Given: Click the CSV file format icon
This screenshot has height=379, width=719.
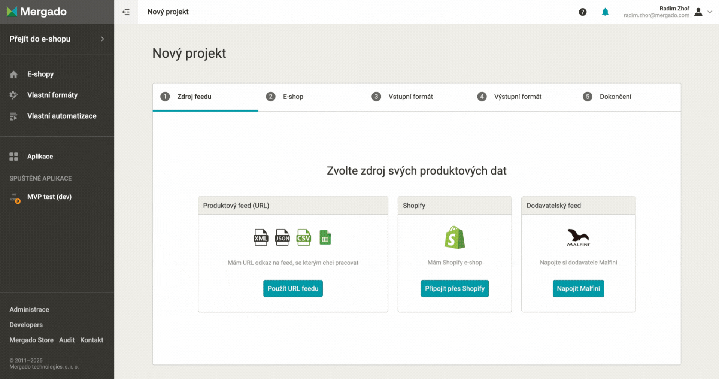Looking at the screenshot, I should [304, 237].
